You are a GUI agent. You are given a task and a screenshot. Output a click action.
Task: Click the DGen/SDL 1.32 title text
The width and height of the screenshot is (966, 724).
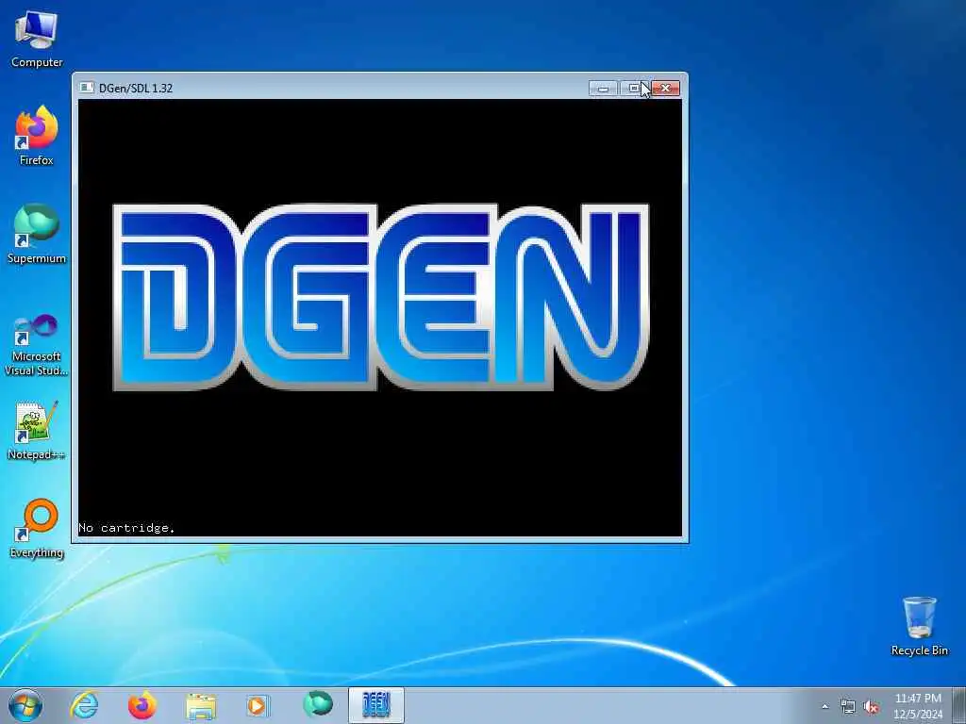coord(136,88)
